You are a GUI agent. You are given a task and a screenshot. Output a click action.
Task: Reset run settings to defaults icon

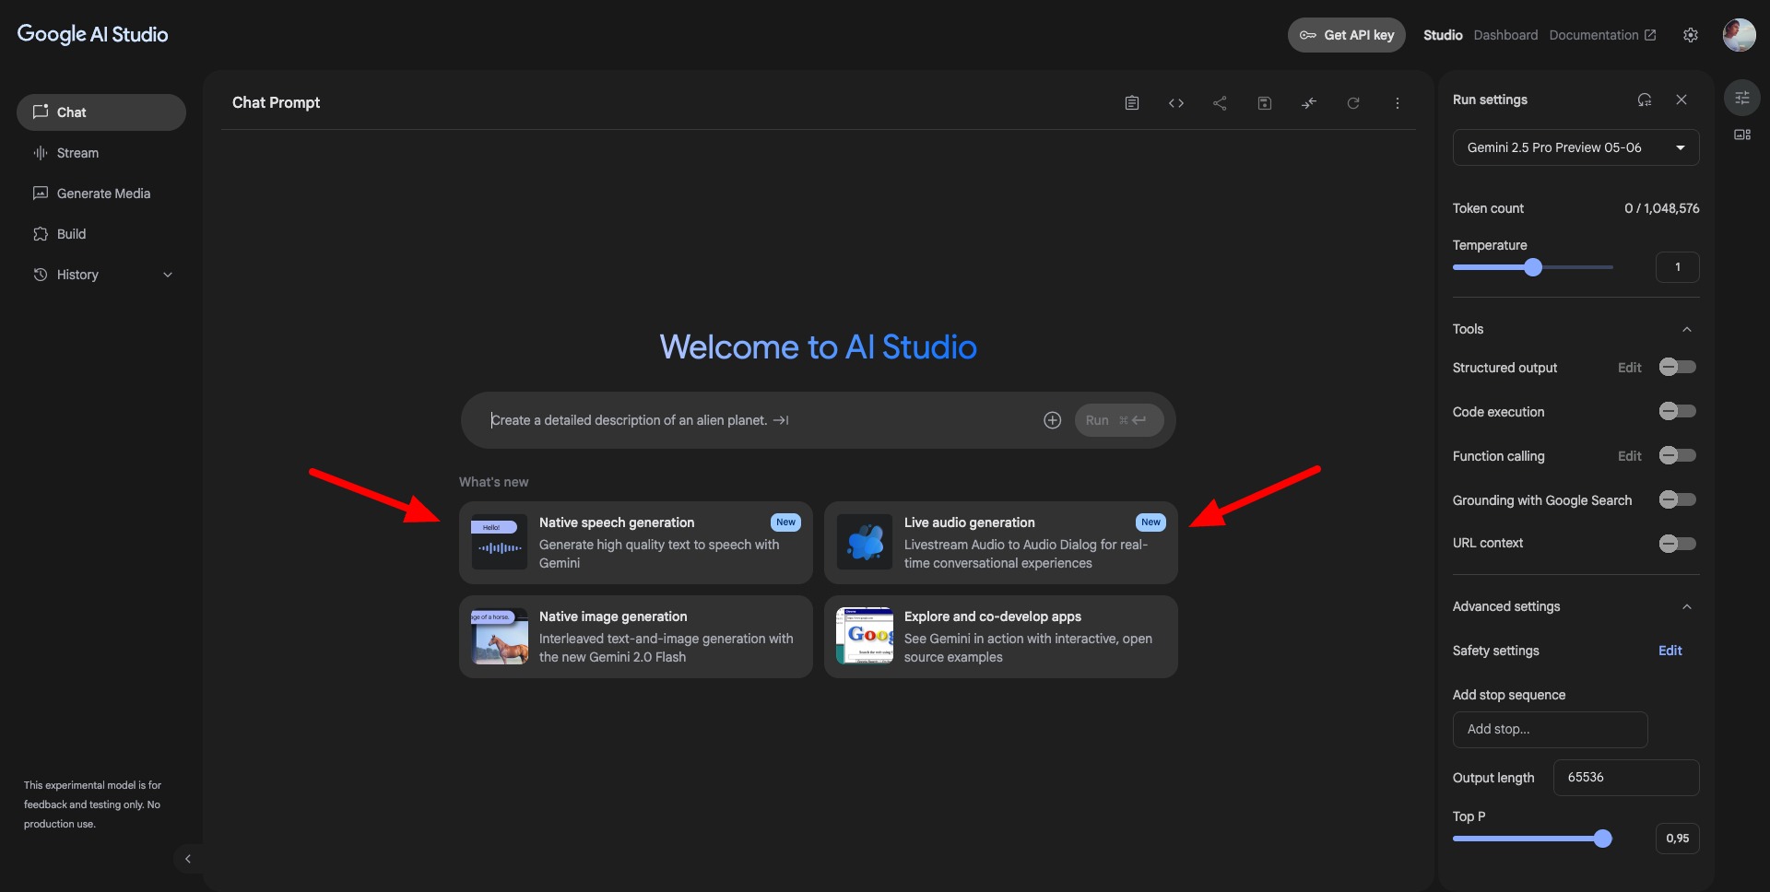coord(1645,100)
